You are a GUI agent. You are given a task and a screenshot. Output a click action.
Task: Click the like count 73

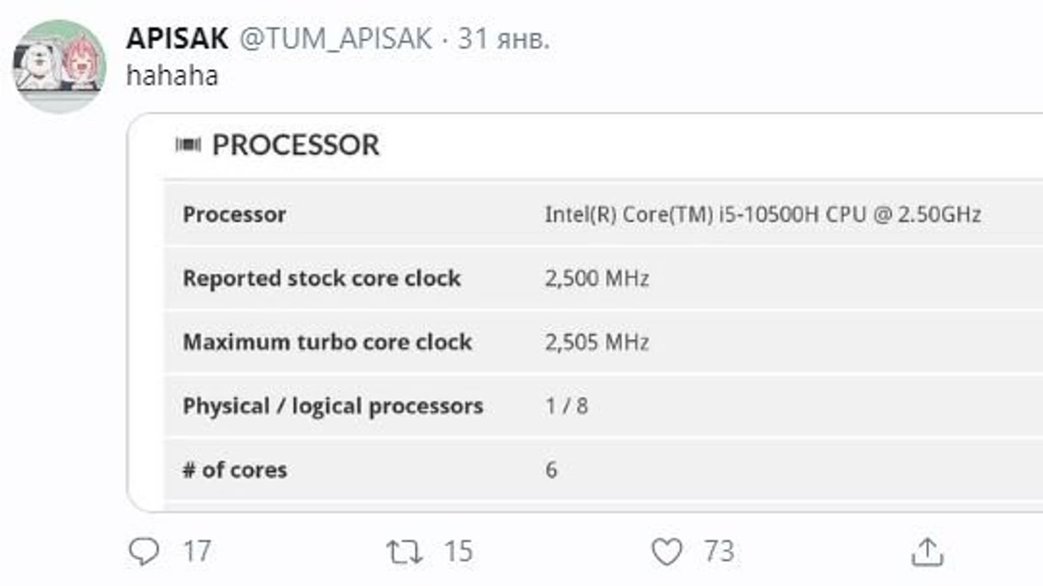pos(719,551)
